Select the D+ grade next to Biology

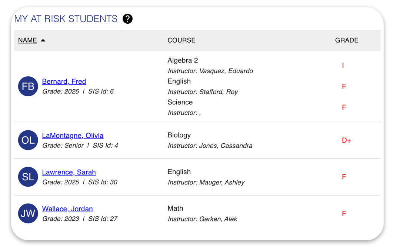coord(347,140)
